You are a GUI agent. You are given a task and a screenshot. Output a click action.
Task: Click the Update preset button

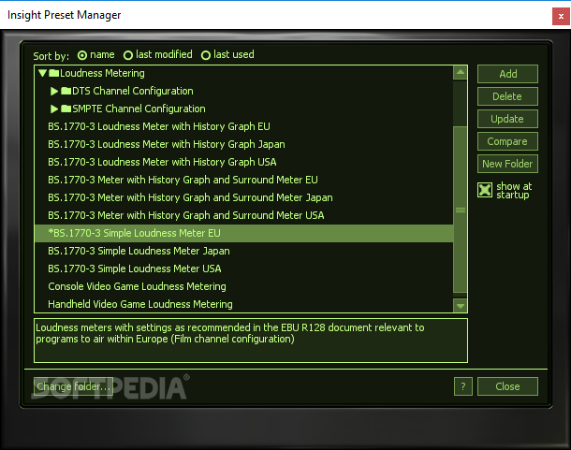tap(507, 119)
